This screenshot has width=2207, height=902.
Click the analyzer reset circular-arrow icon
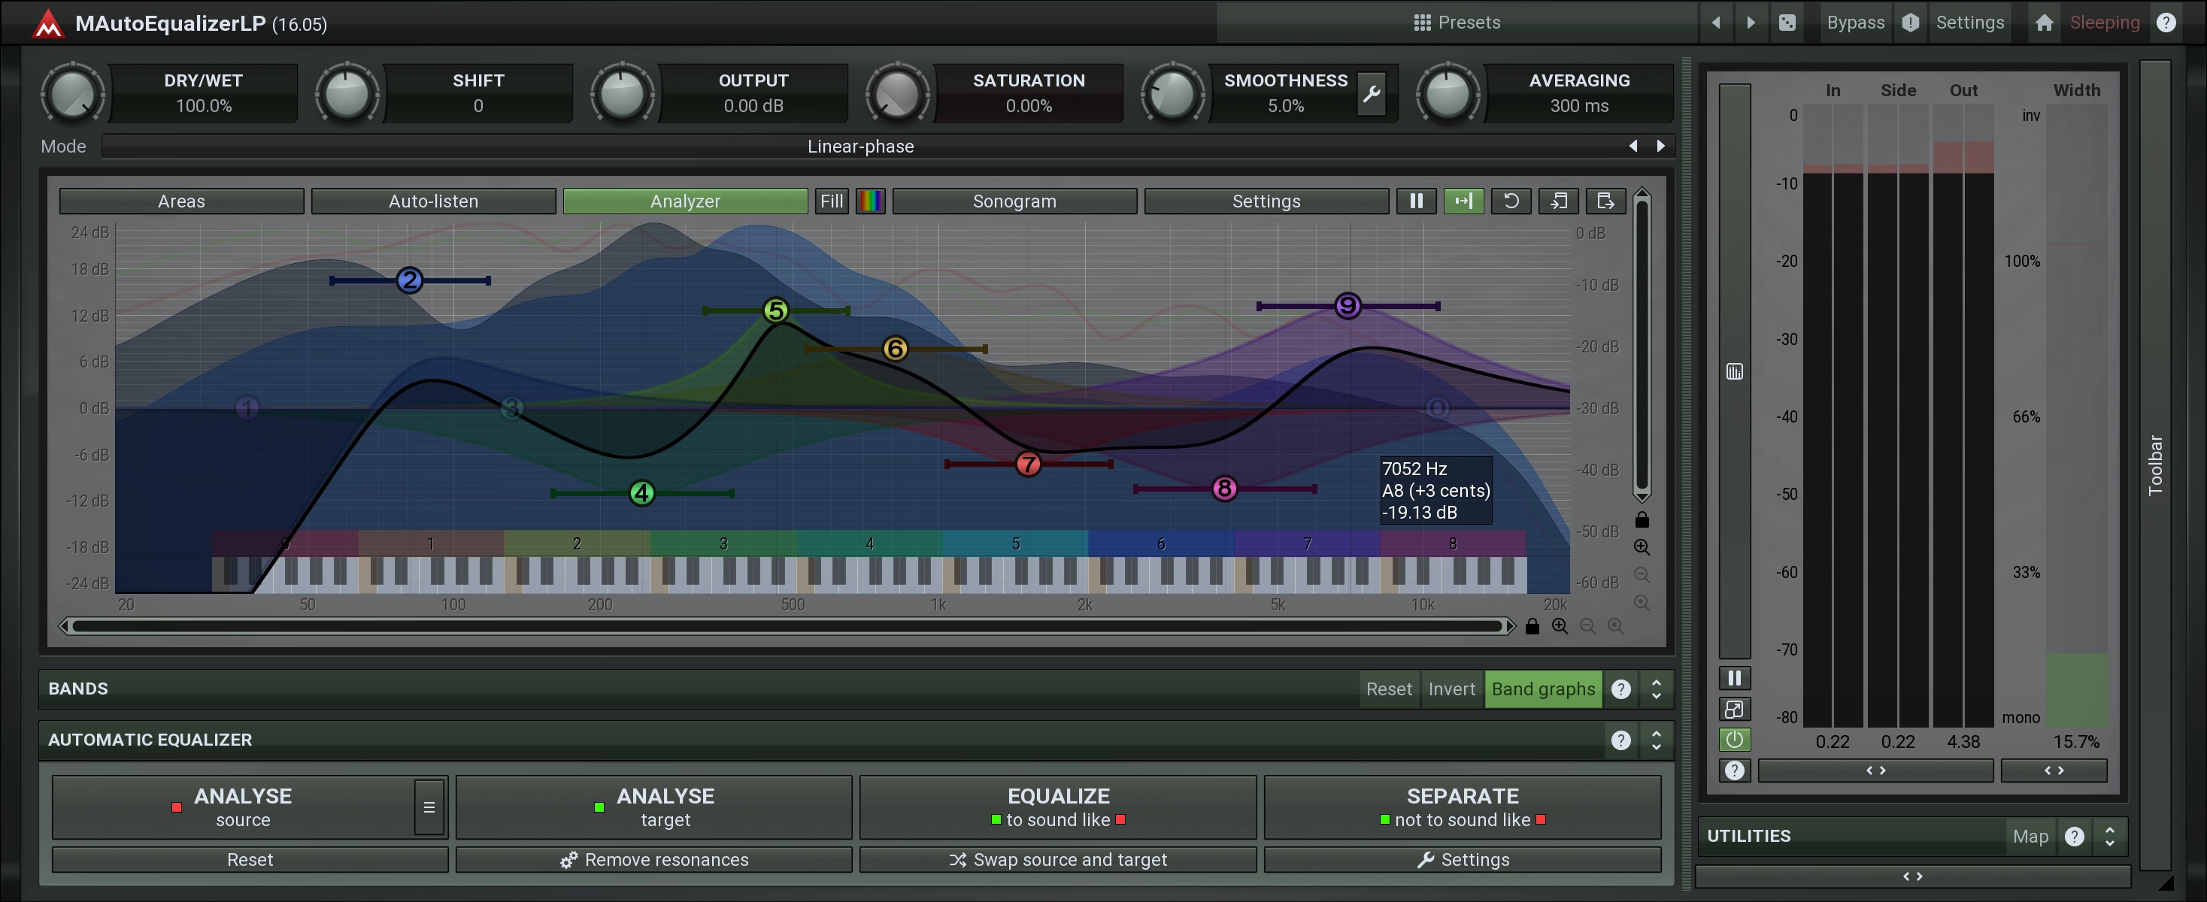point(1511,201)
